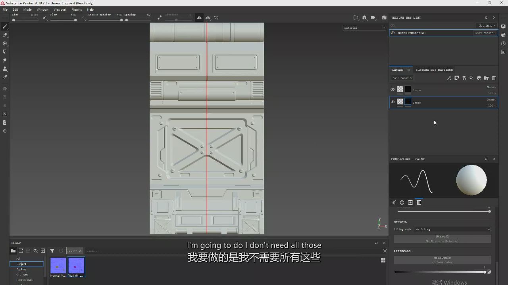
Task: Open the Photoshop export icon in left toolbar
Action: tap(5, 114)
